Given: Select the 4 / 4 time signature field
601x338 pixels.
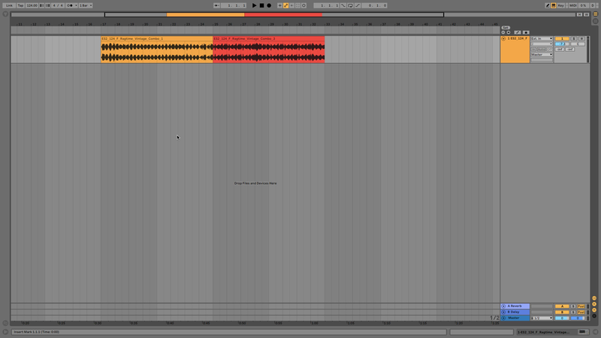Looking at the screenshot, I should [x=58, y=5].
